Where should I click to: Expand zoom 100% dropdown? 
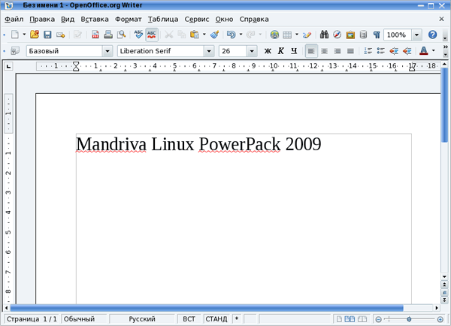click(416, 35)
